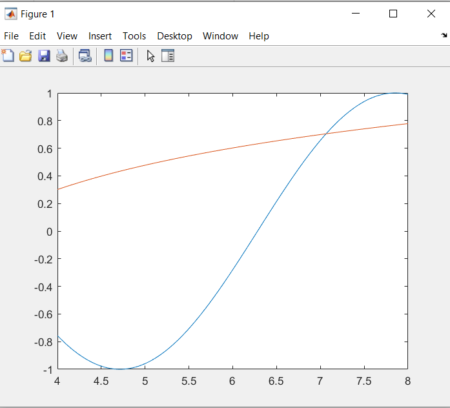Close the Figure 1 window

[431, 14]
